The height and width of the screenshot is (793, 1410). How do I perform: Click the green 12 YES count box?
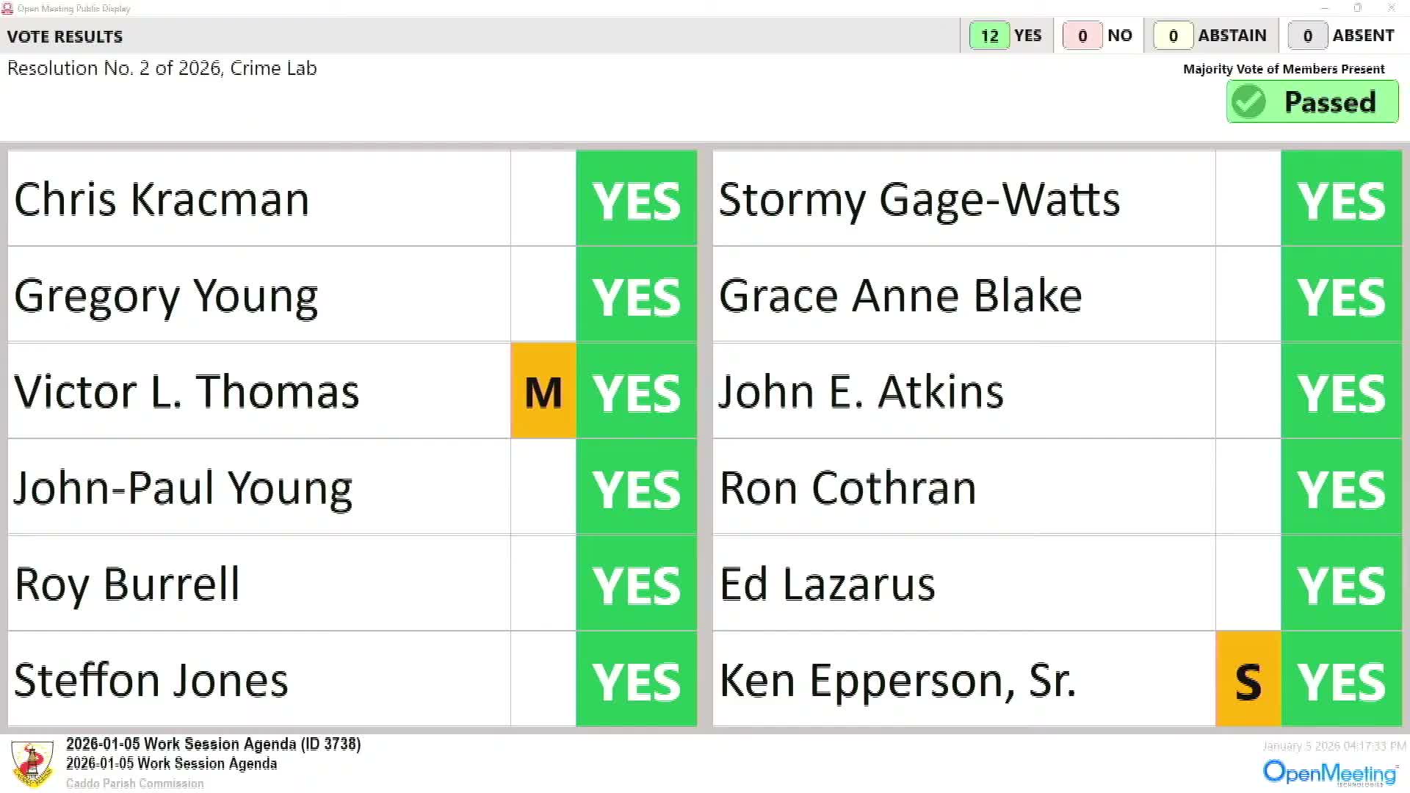(989, 35)
